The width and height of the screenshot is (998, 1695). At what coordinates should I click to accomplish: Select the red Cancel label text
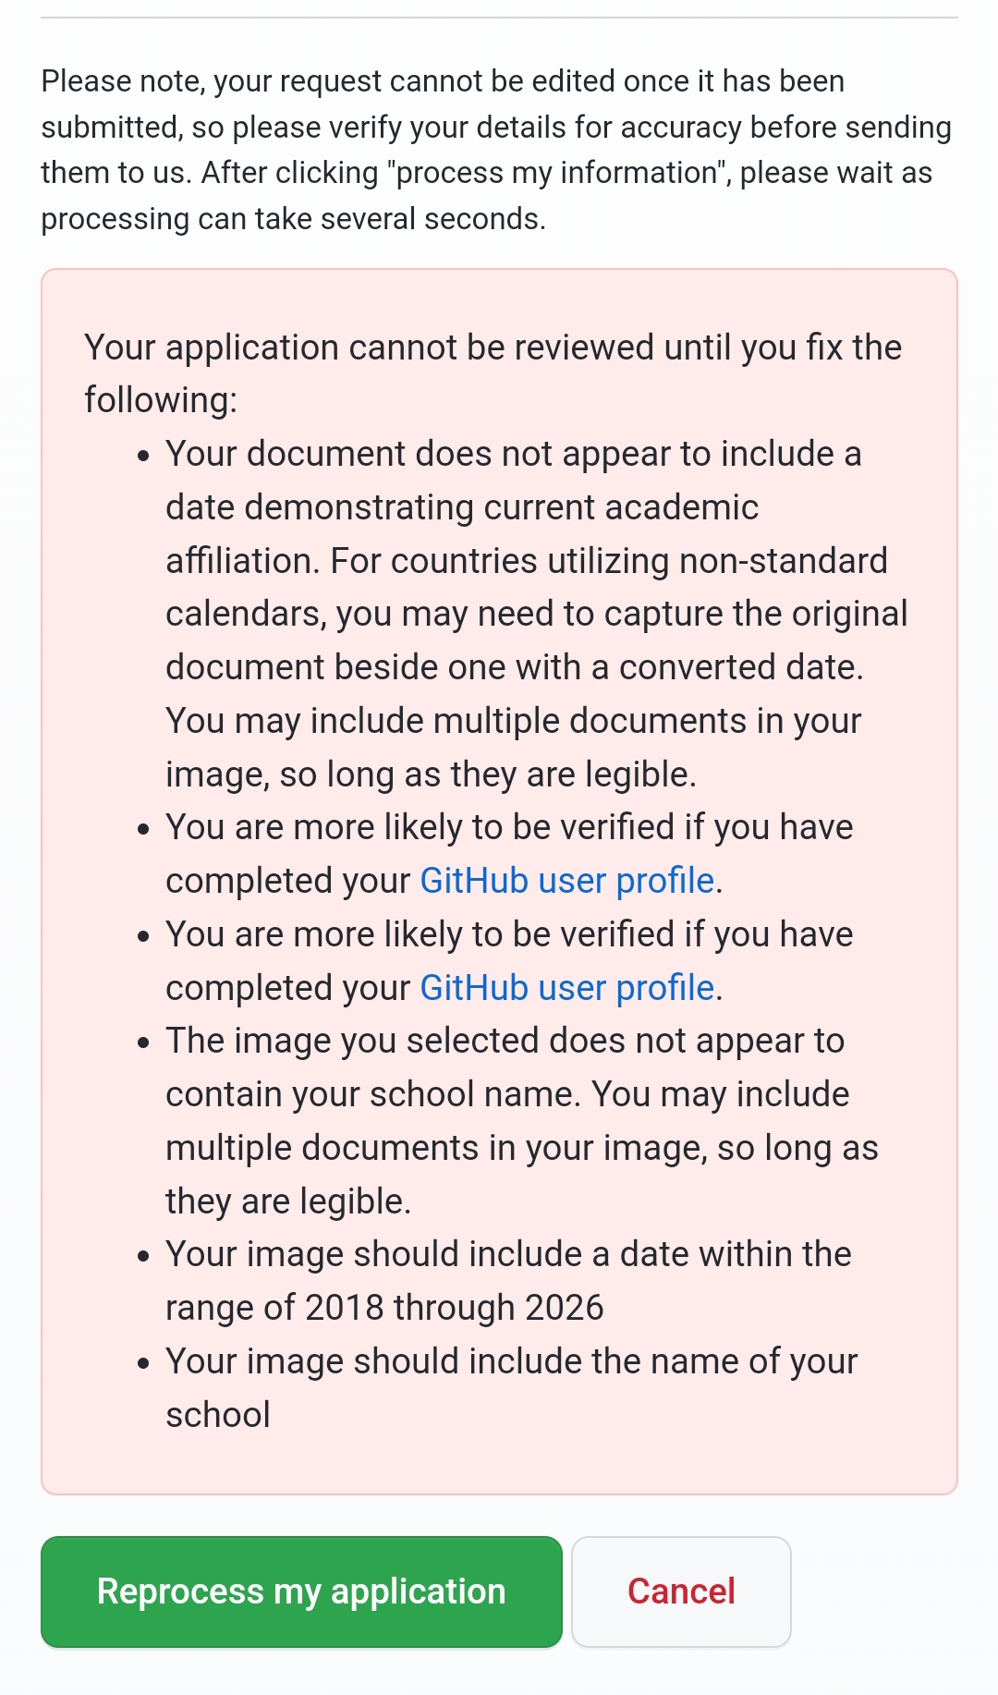coord(681,1591)
